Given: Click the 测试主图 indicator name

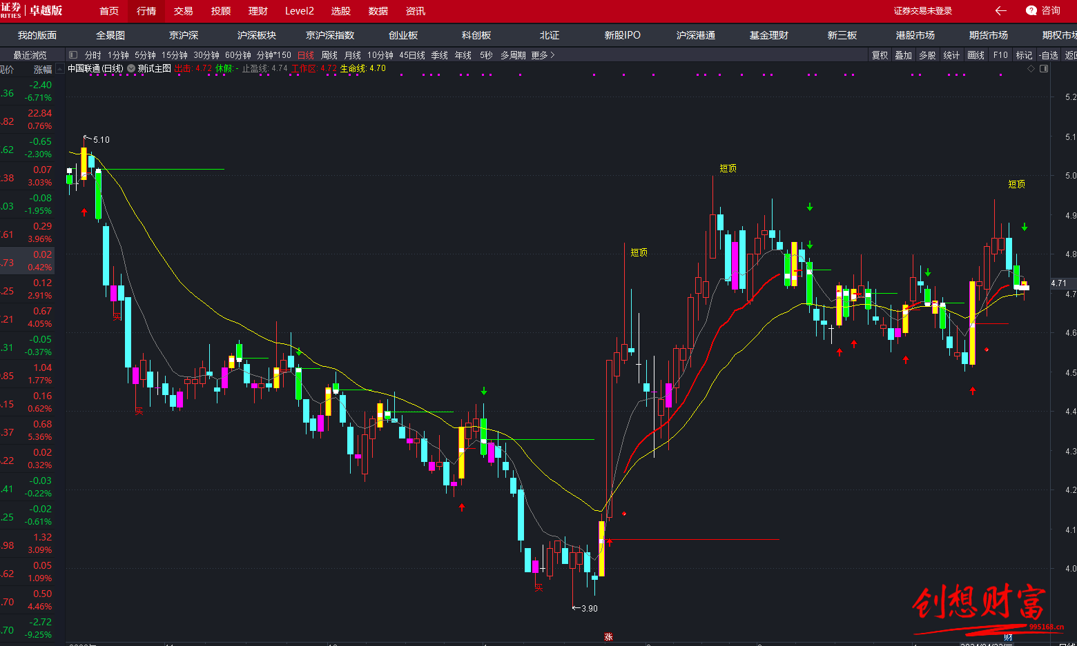Looking at the screenshot, I should pyautogui.click(x=155, y=69).
